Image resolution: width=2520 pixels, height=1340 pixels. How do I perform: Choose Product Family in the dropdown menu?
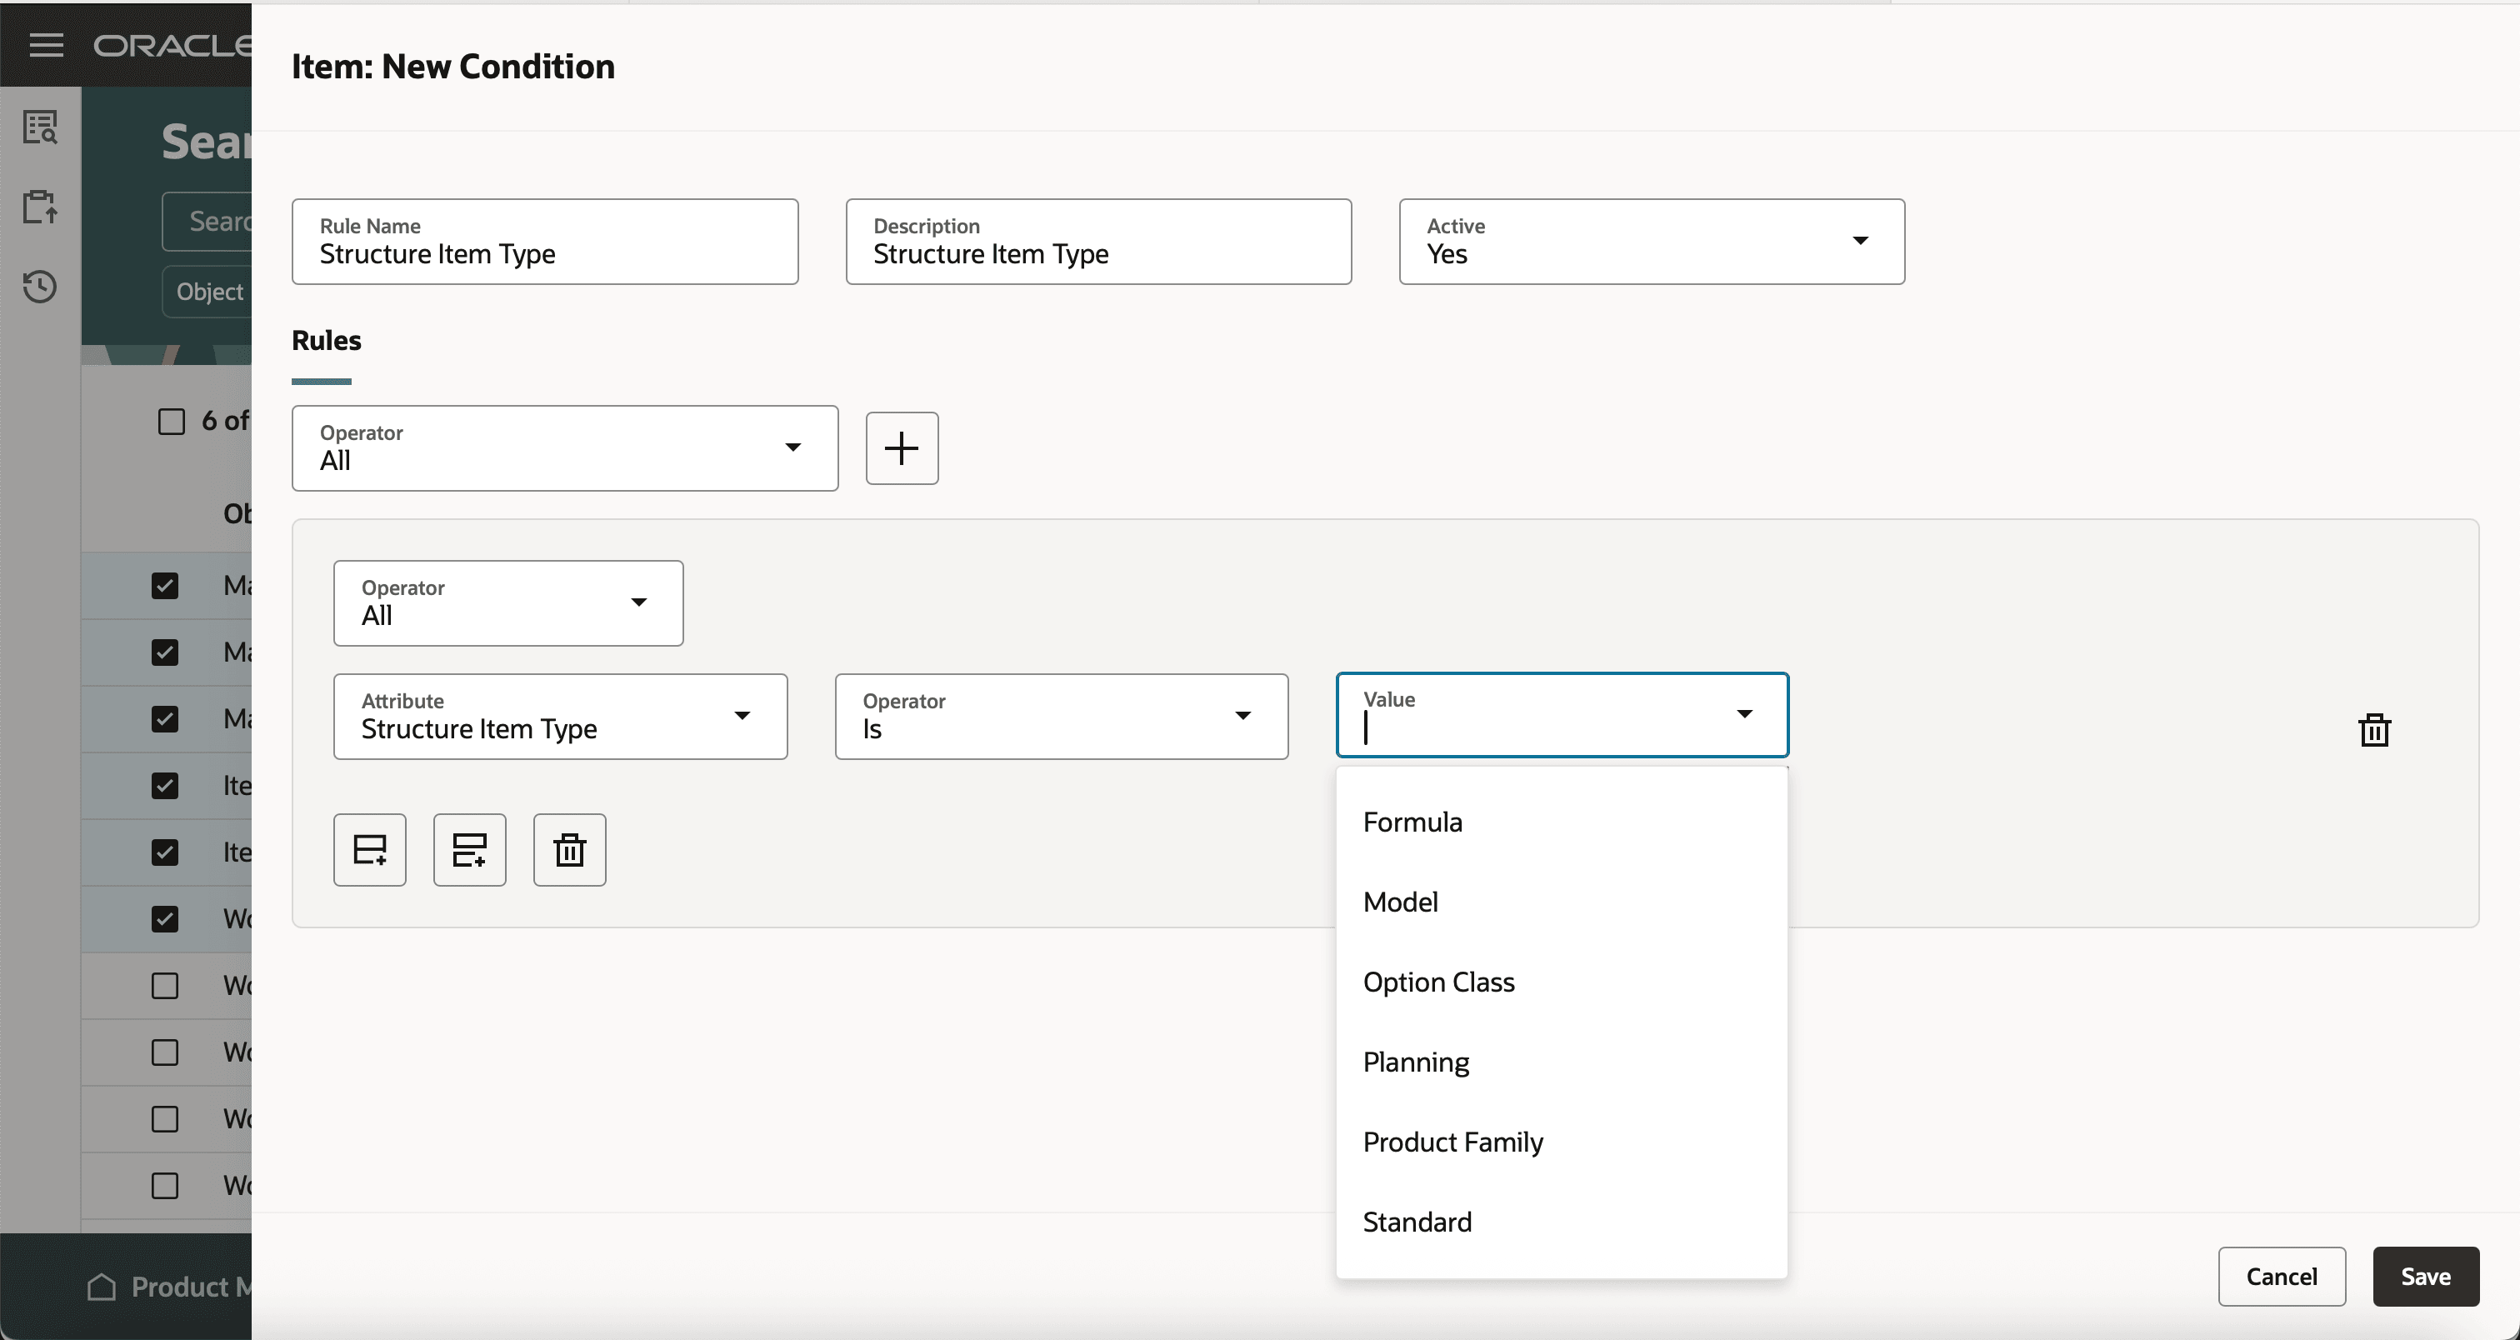tap(1452, 1142)
